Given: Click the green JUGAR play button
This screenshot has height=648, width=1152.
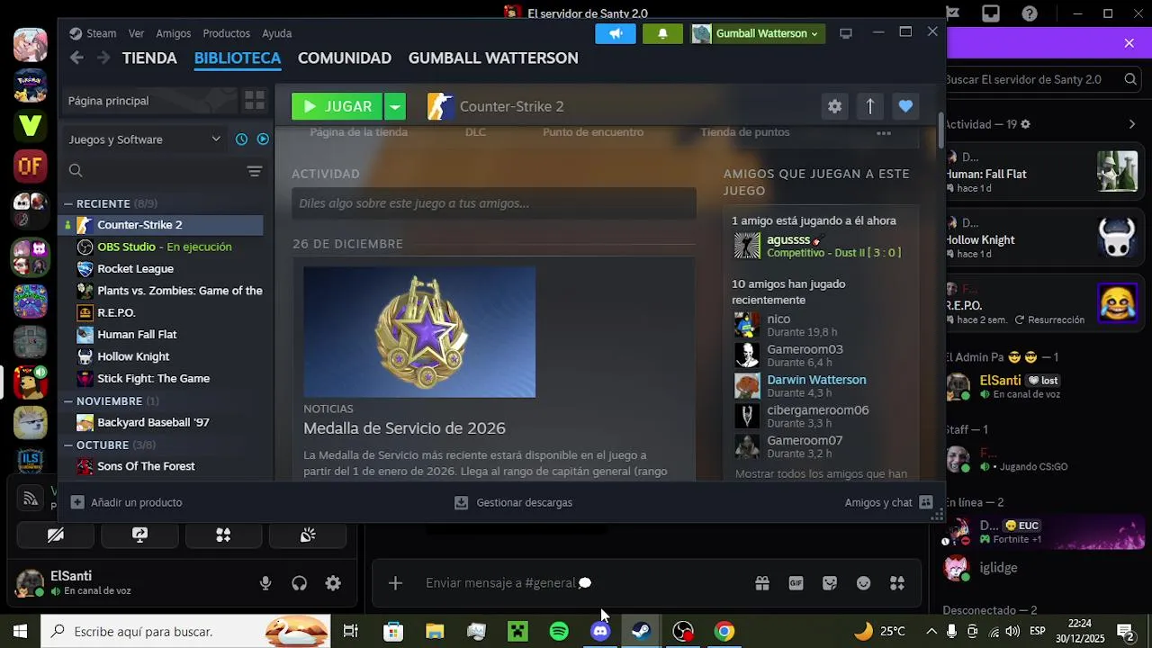Looking at the screenshot, I should 337,106.
